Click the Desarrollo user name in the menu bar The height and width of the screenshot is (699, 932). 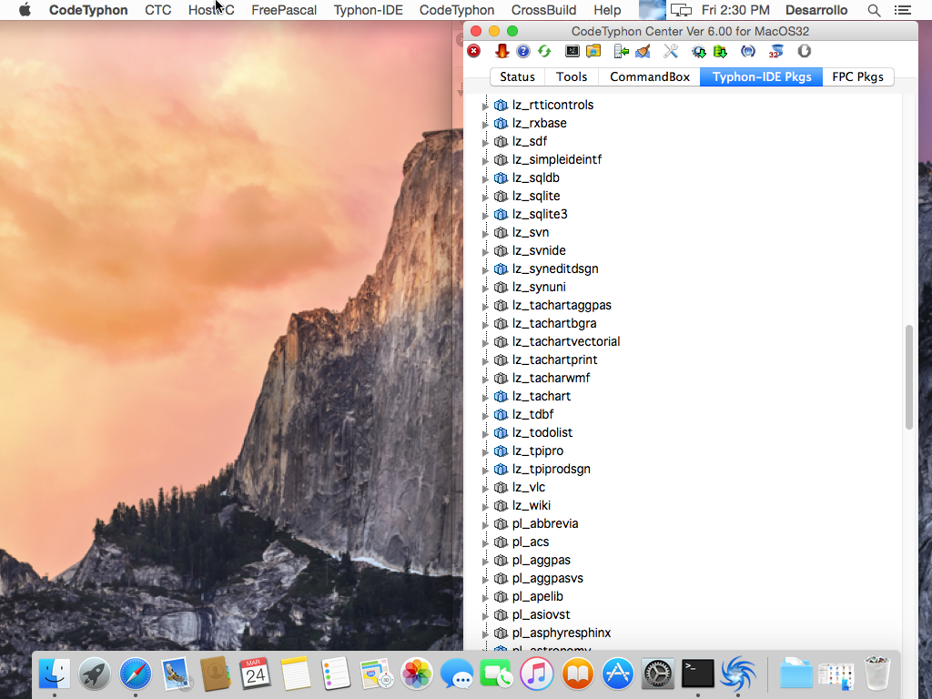816,10
